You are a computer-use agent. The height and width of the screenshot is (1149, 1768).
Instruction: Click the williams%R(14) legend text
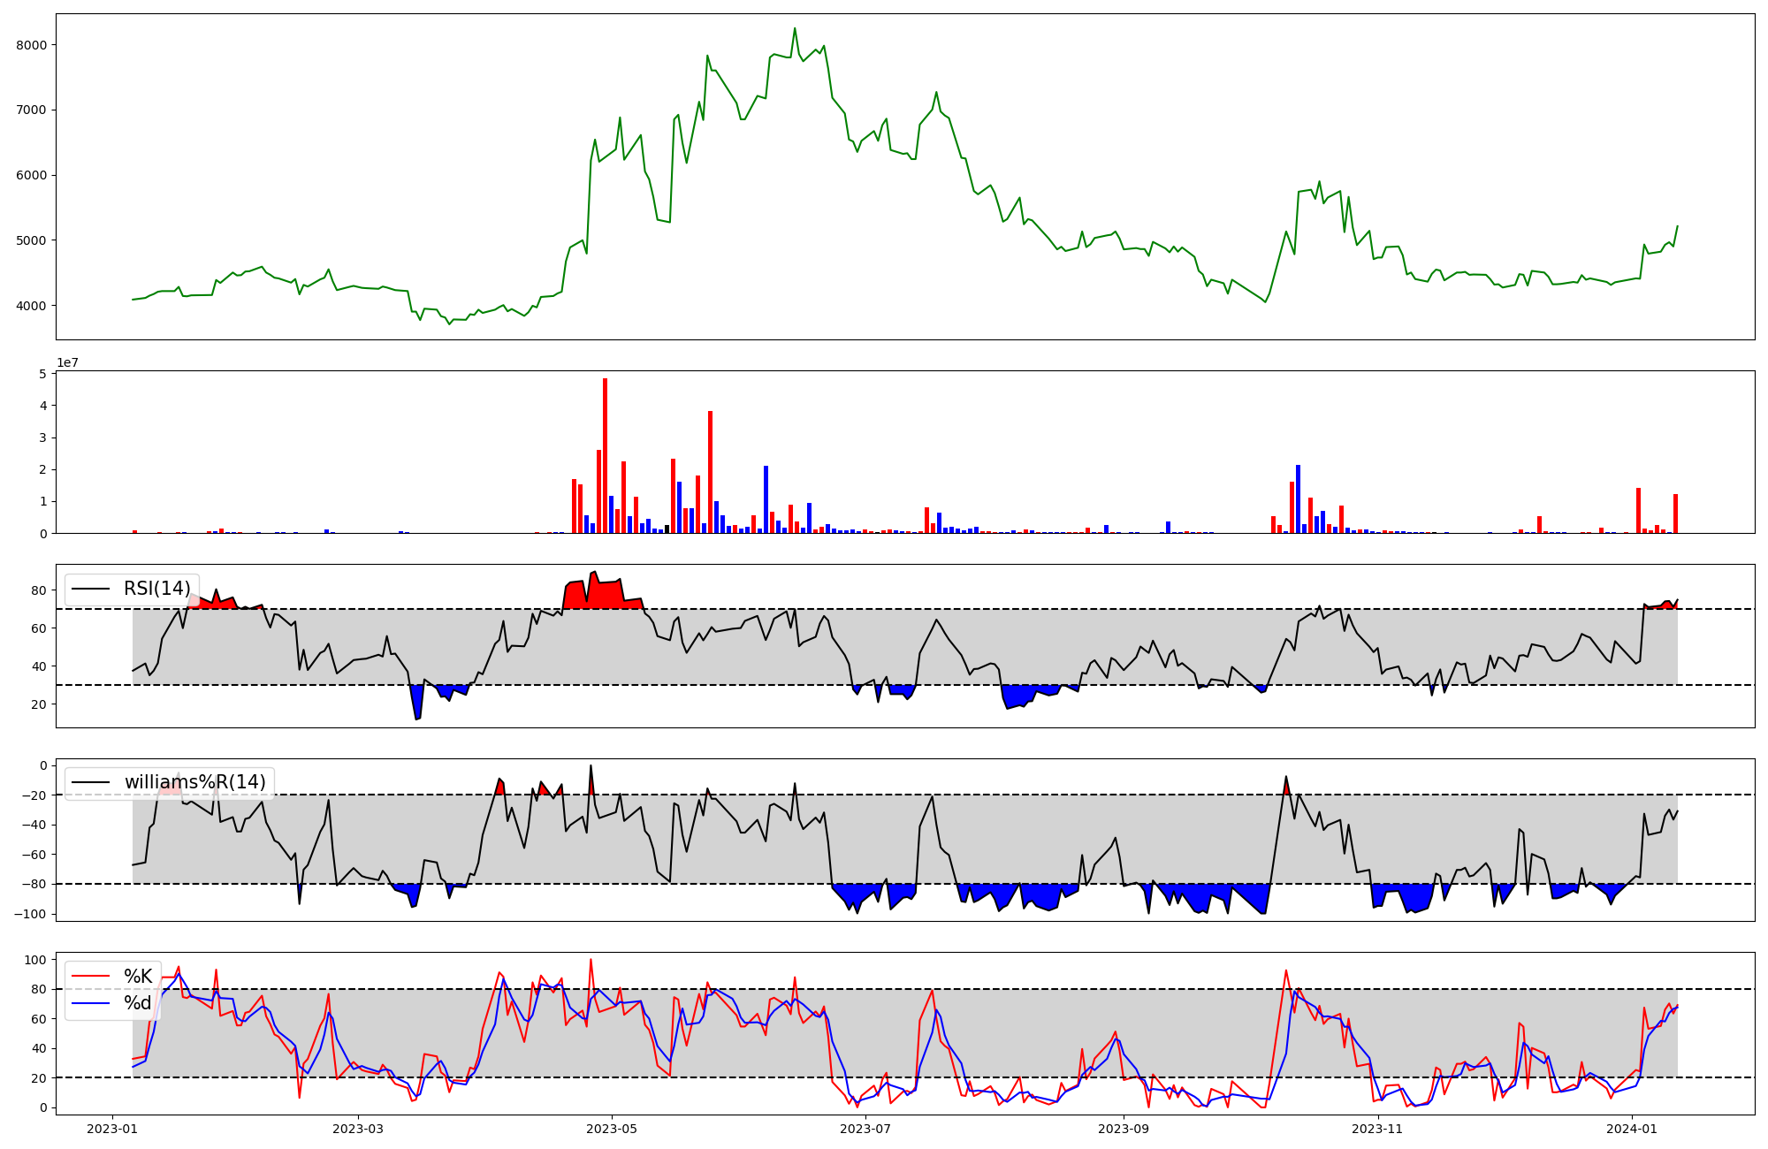(194, 782)
